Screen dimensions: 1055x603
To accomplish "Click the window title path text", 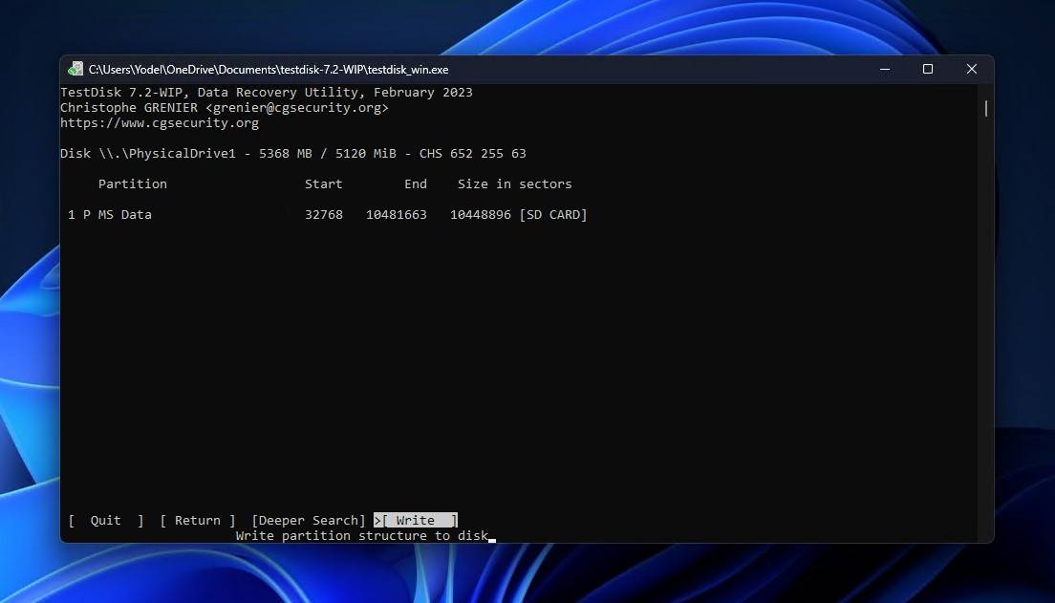I will (269, 70).
